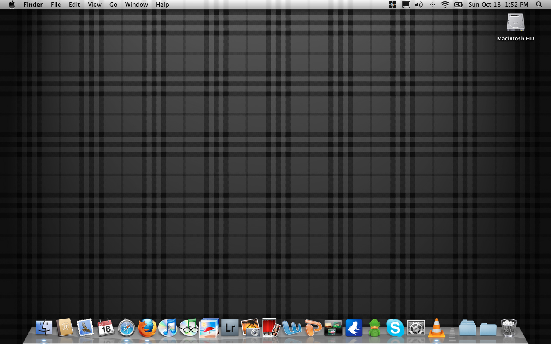Click the Macintosh HD label text

coord(516,39)
